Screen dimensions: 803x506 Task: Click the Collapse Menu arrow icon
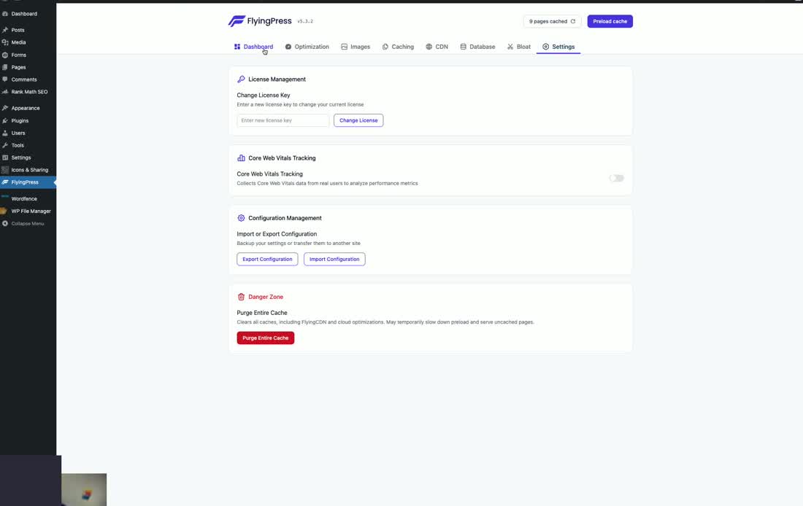pos(5,224)
